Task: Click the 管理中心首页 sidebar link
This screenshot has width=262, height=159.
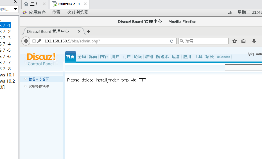Action: 39,79
